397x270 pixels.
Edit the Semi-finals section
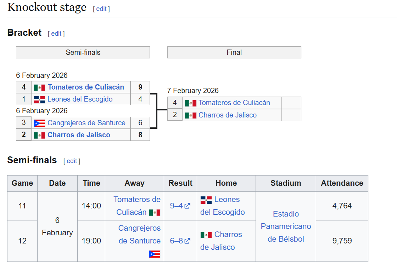point(72,161)
